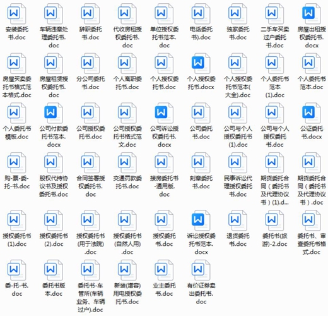
Task: Select the 辞职委托书.doc file icon
Action: tap(90, 14)
